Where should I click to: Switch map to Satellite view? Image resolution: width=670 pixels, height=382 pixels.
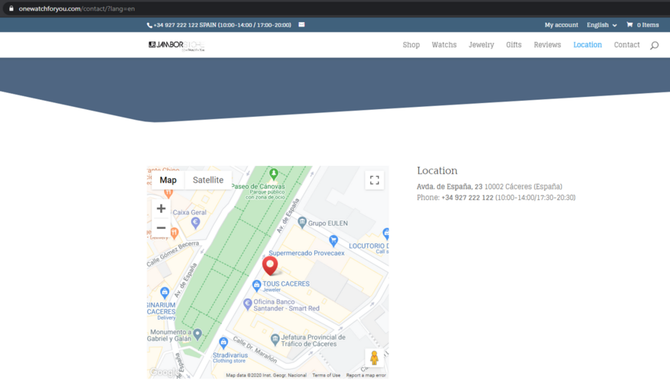(208, 180)
